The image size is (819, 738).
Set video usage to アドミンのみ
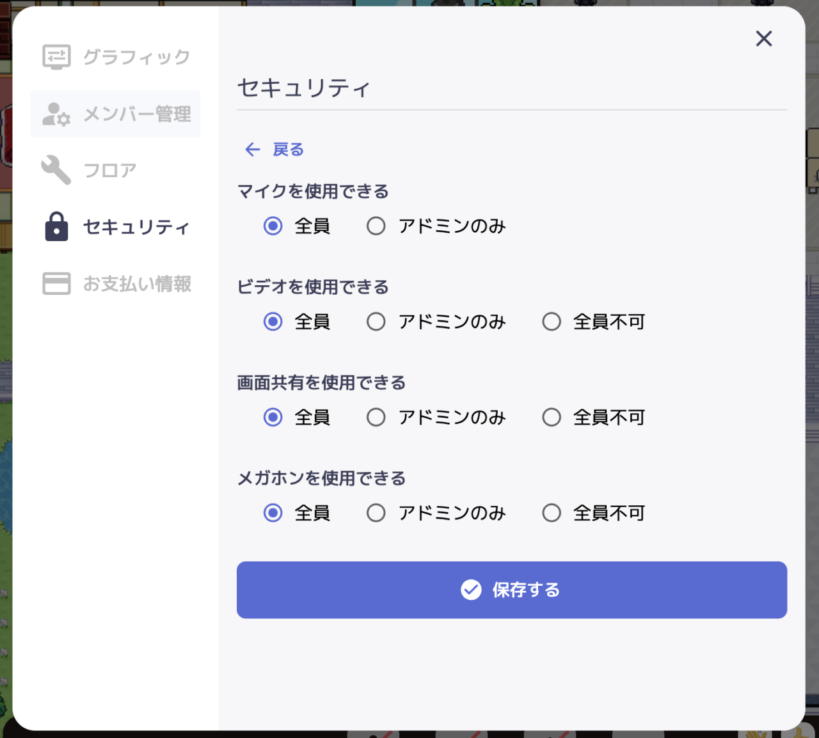(376, 322)
